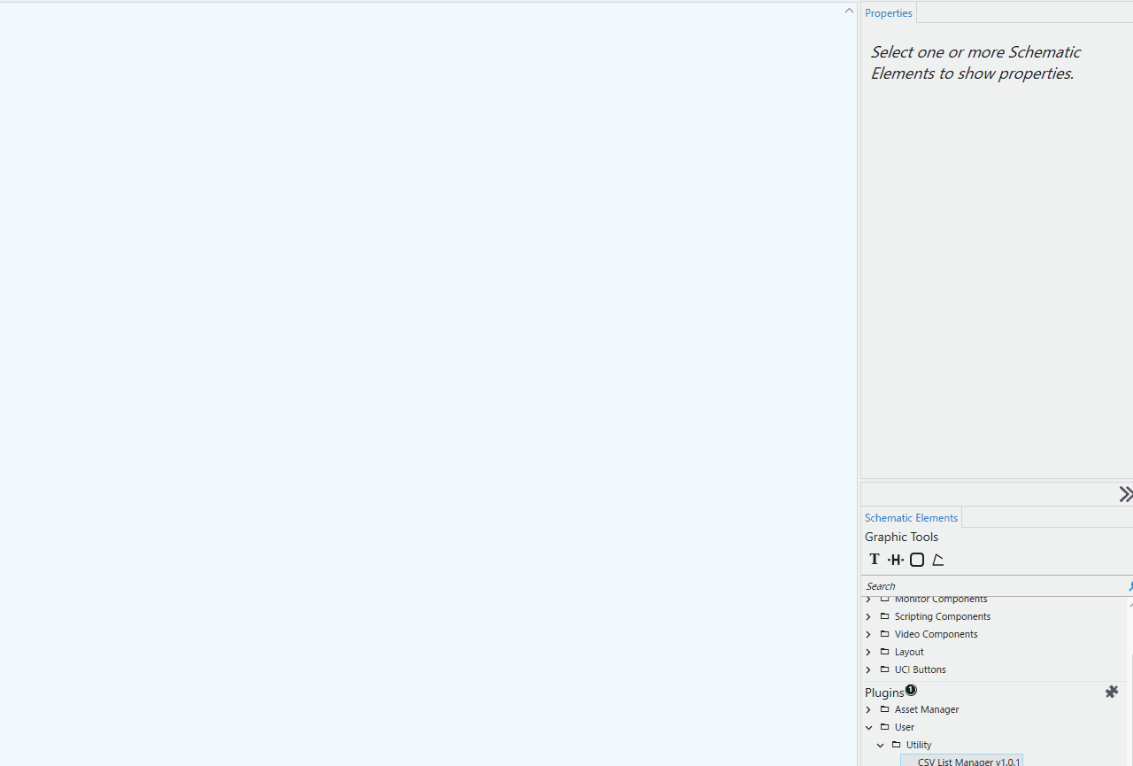Open the Schematic Elements tab
Image resolution: width=1133 pixels, height=766 pixels.
coord(911,518)
